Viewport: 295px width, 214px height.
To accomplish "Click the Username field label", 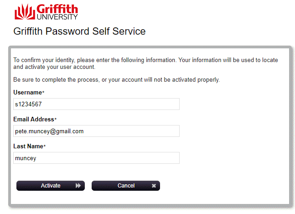I will 27,93.
